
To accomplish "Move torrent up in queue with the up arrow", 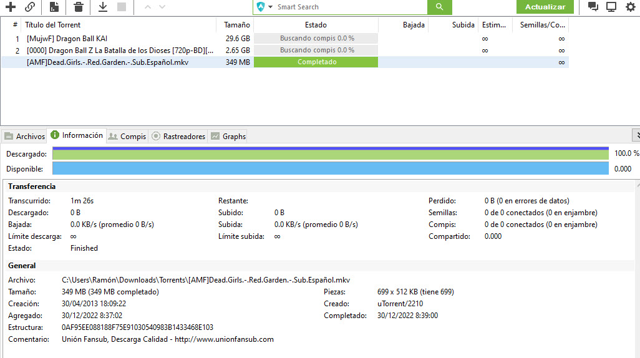I will coord(148,7).
